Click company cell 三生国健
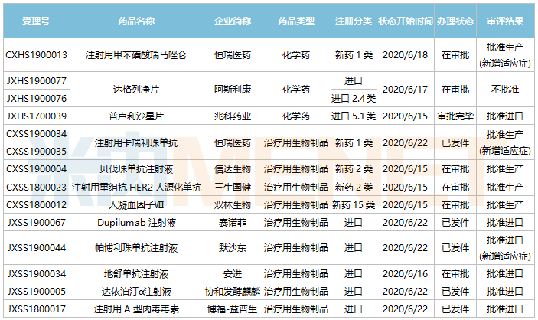 point(233,187)
